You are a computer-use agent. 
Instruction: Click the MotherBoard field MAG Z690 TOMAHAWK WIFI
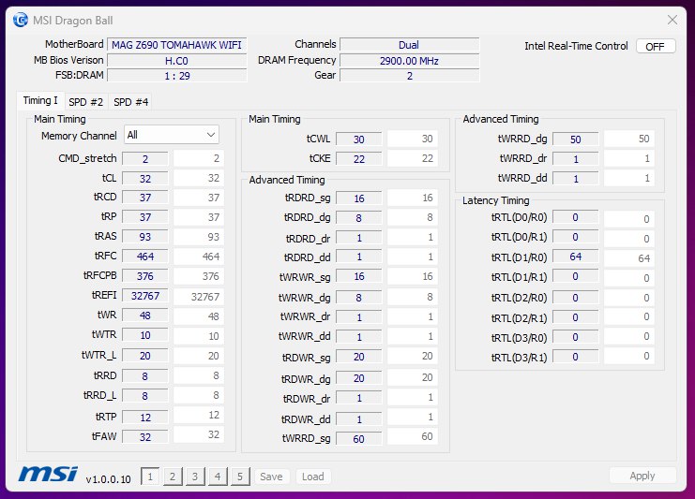177,45
